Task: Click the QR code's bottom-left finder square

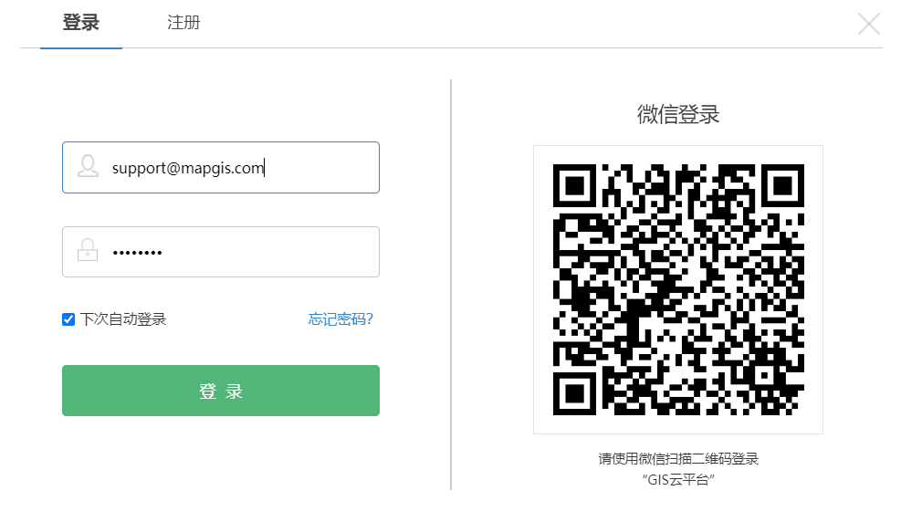Action: click(x=574, y=393)
